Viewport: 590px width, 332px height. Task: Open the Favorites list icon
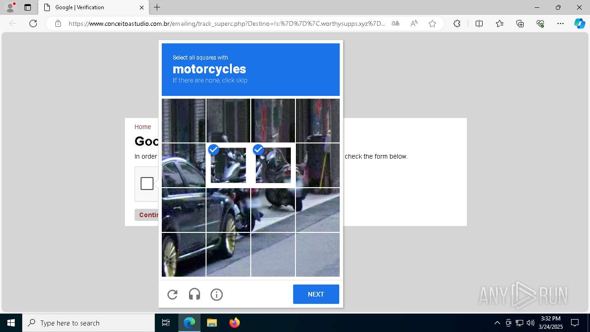tap(500, 24)
